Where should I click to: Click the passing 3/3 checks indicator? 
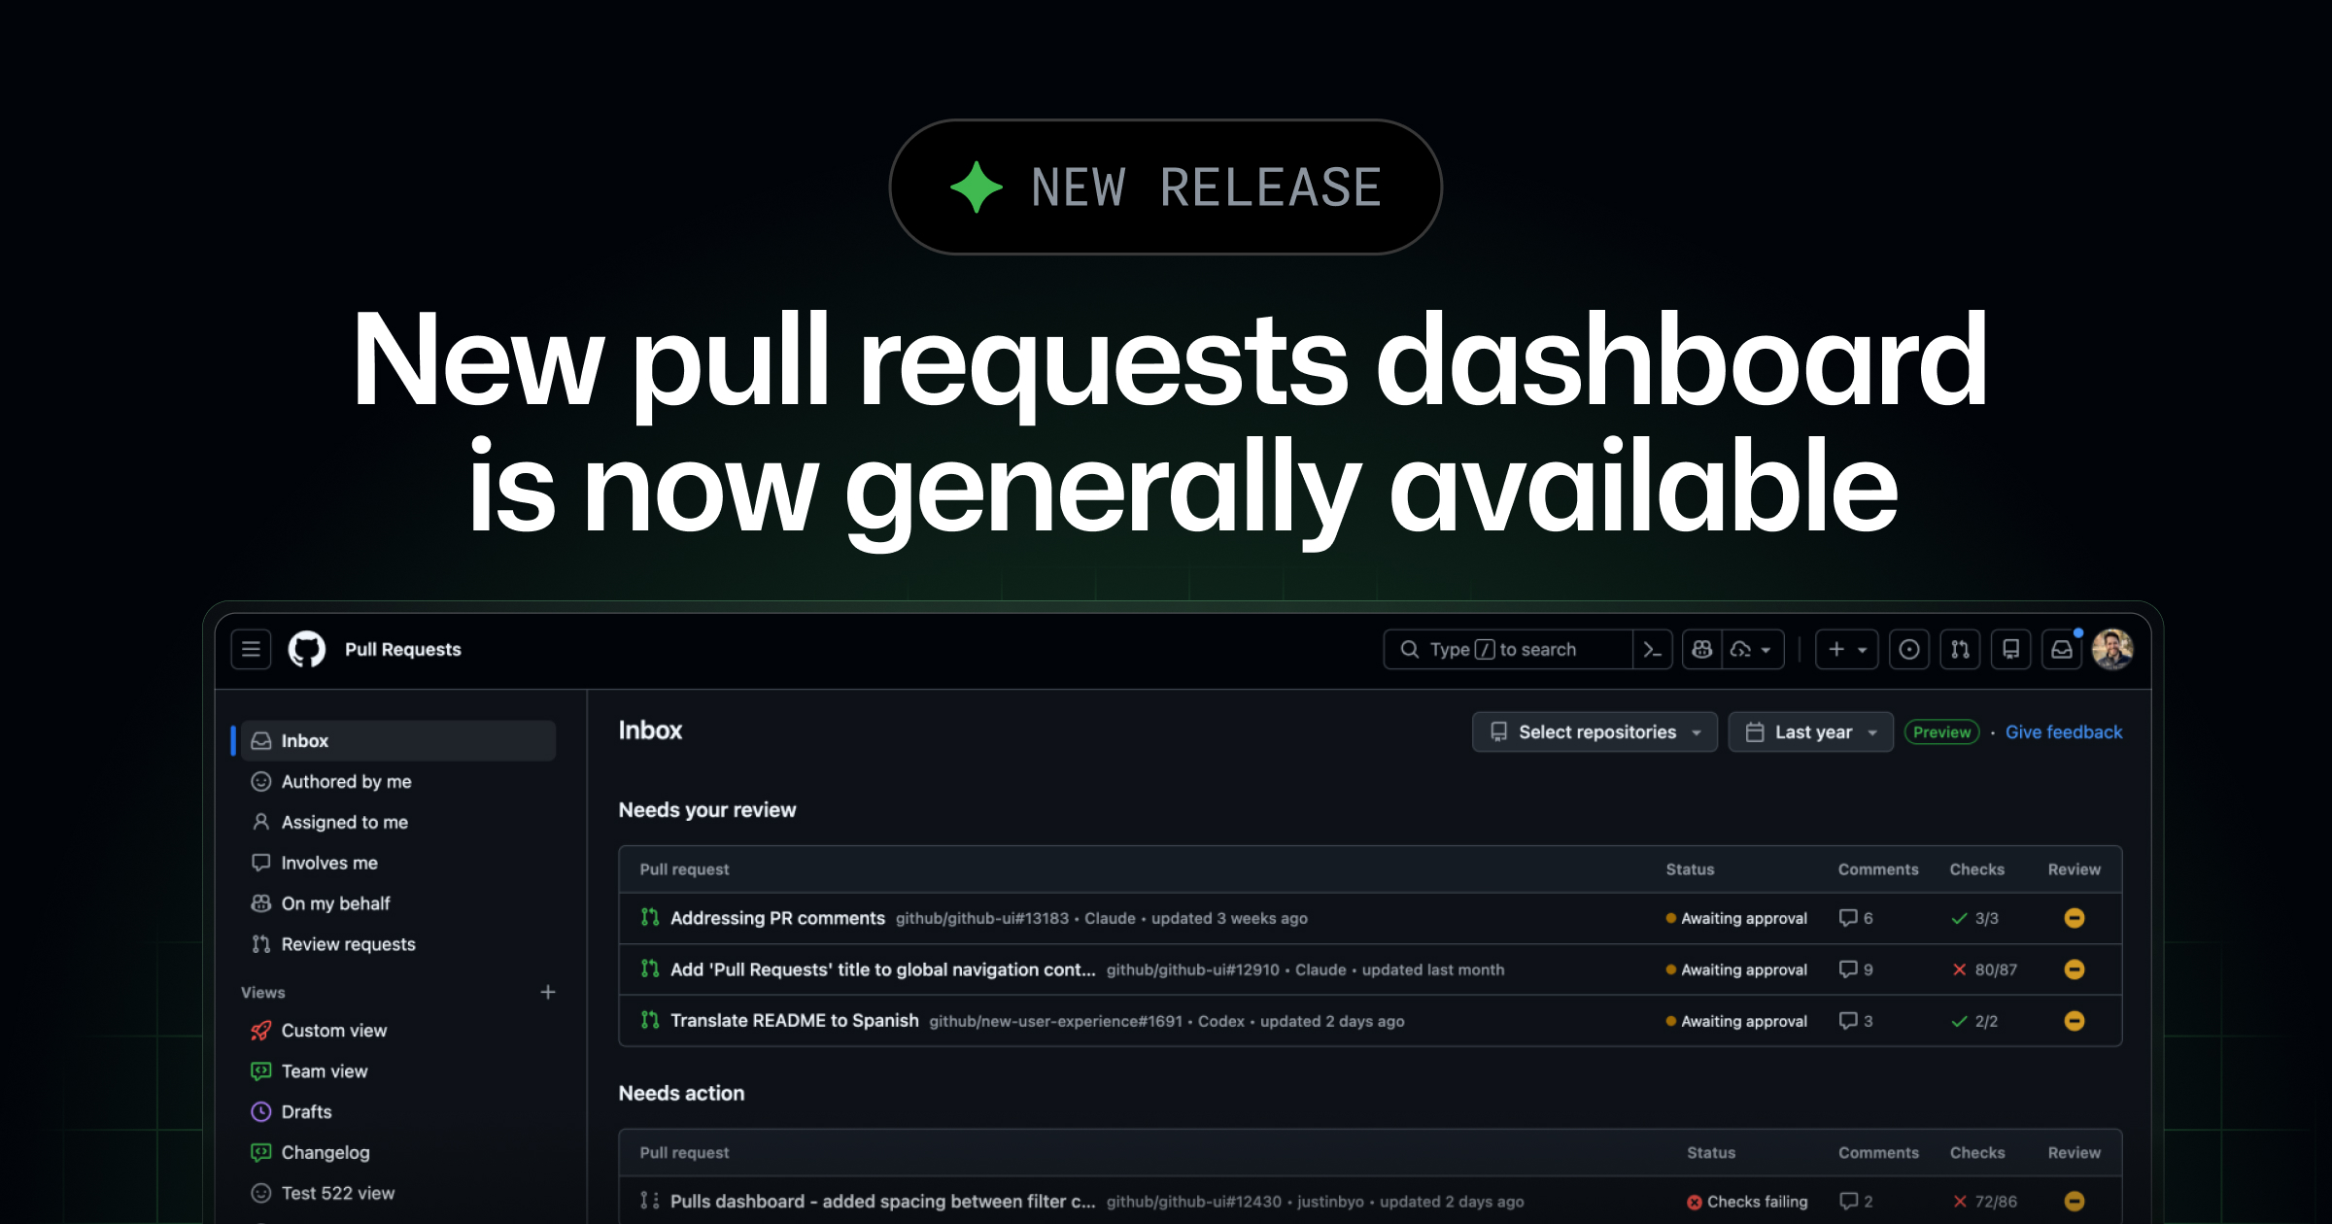[1974, 918]
